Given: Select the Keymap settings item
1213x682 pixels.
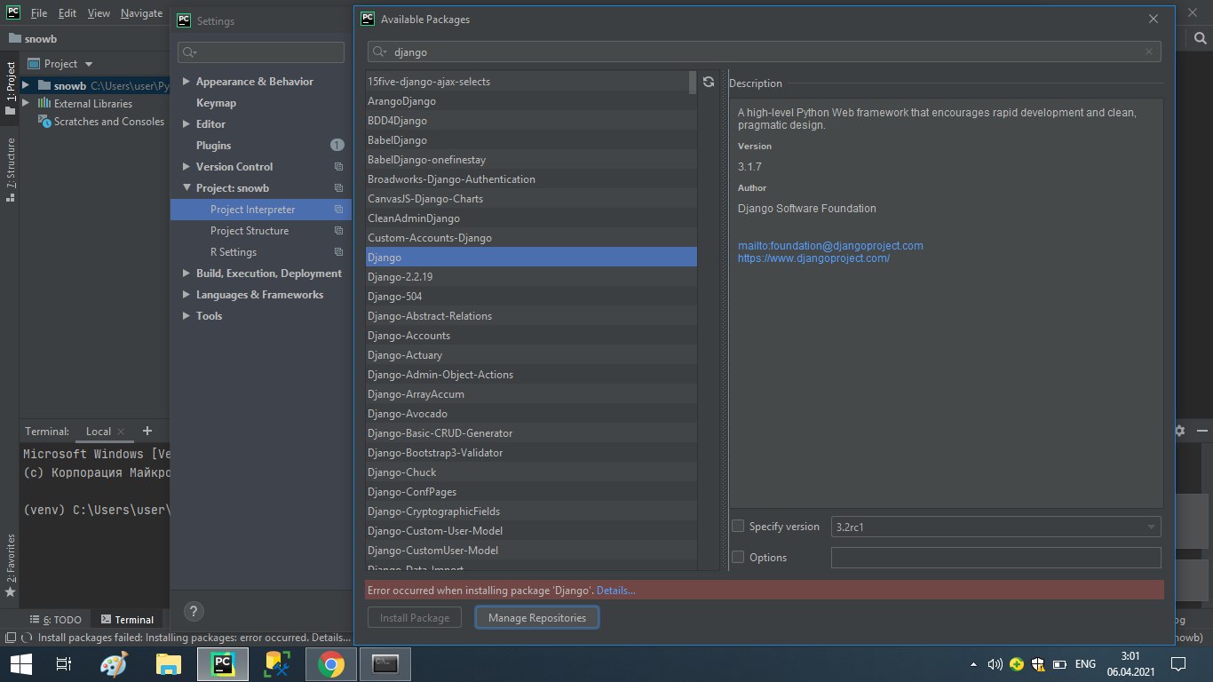Looking at the screenshot, I should (216, 103).
